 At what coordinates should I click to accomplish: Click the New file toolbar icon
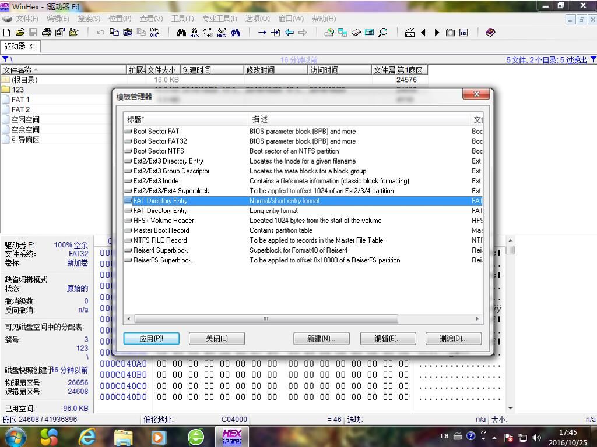[6, 33]
